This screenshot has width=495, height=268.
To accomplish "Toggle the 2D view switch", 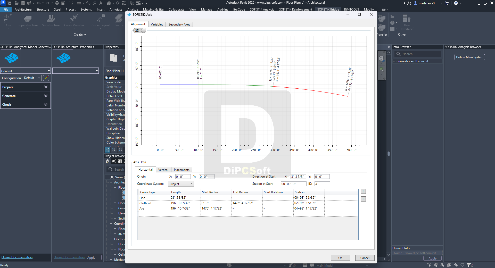I will [140, 30].
